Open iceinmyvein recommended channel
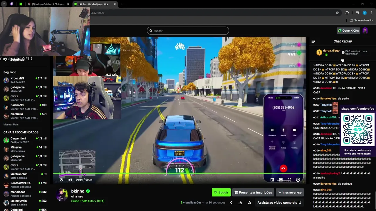 coord(25,203)
